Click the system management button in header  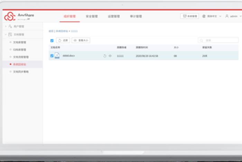[189, 16]
